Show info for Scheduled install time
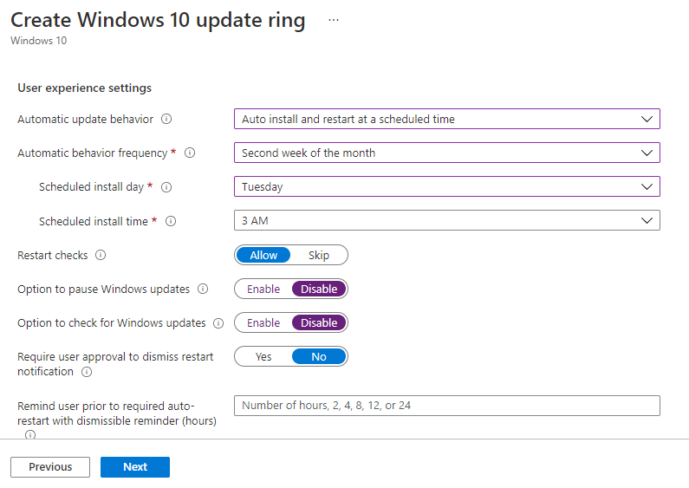 [x=171, y=221]
